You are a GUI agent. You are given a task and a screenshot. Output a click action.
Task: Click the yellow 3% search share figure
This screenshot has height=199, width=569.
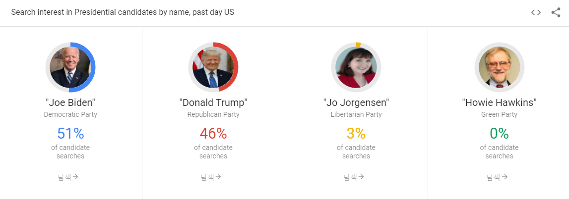click(356, 134)
